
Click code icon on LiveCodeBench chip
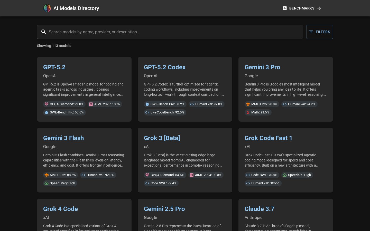pyautogui.click(x=147, y=112)
